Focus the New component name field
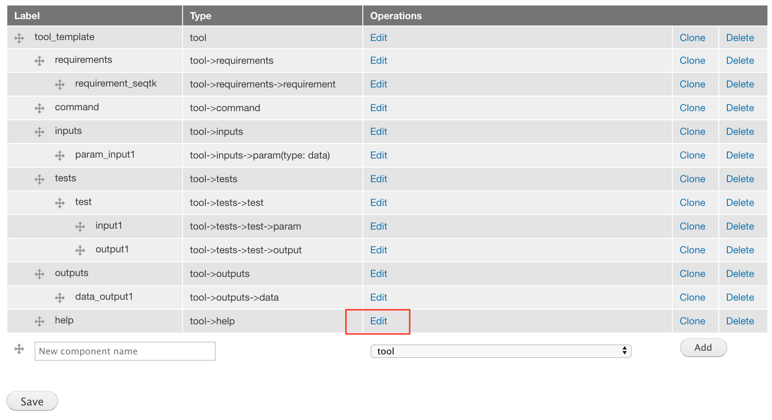Viewport: 772px width, 420px height. 125,351
